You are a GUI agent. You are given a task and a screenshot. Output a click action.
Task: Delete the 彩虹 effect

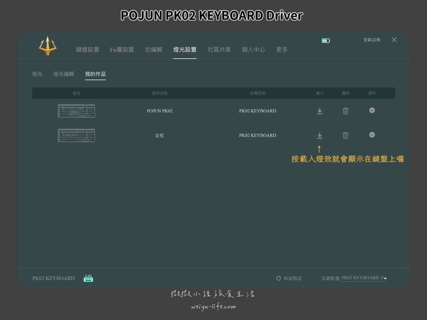(346, 135)
